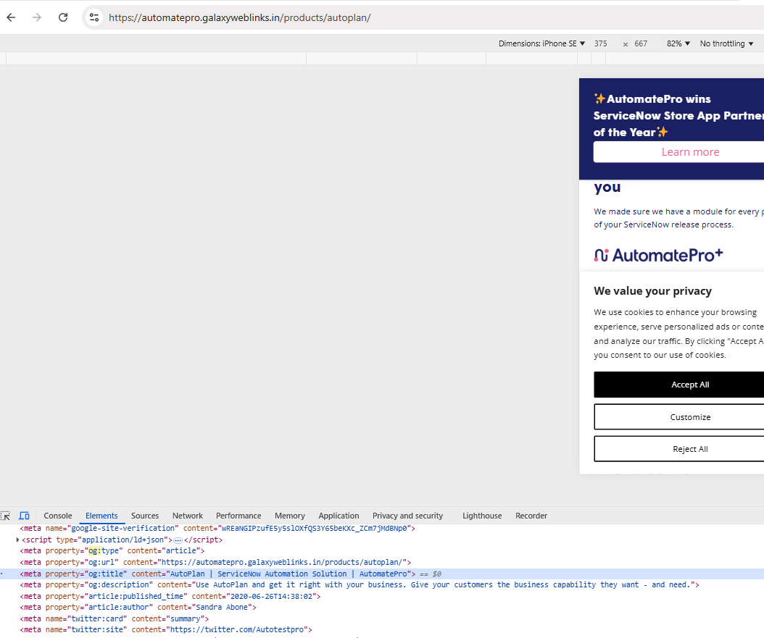Click the viewport width field showing 375
The height and width of the screenshot is (638, 764).
tap(601, 43)
